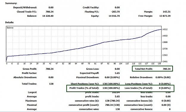Click consecutive wins ($) value 138 (780.34)
This screenshot has height=112, width=186.
click(x=112, y=101)
